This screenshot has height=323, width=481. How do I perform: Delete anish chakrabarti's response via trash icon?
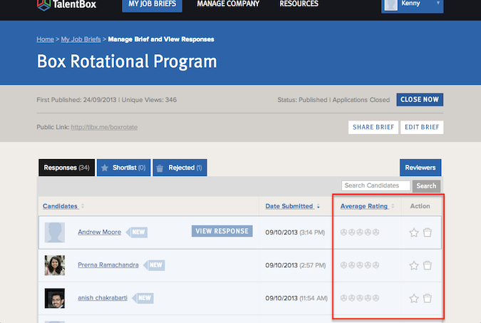[428, 298]
